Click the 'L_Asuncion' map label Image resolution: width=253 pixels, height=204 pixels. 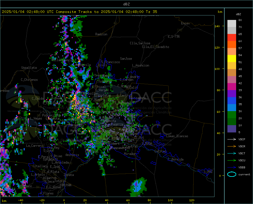pos(141,65)
